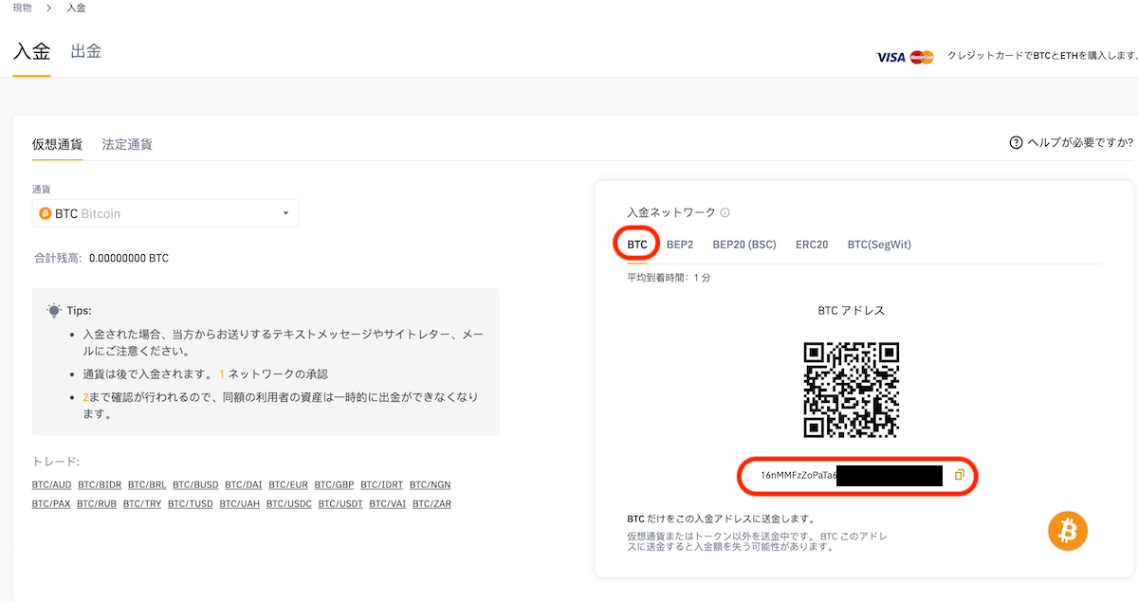Screen dimensions: 1138x601
Task: Open the BTC/BUSD trading pair
Action: pos(195,485)
